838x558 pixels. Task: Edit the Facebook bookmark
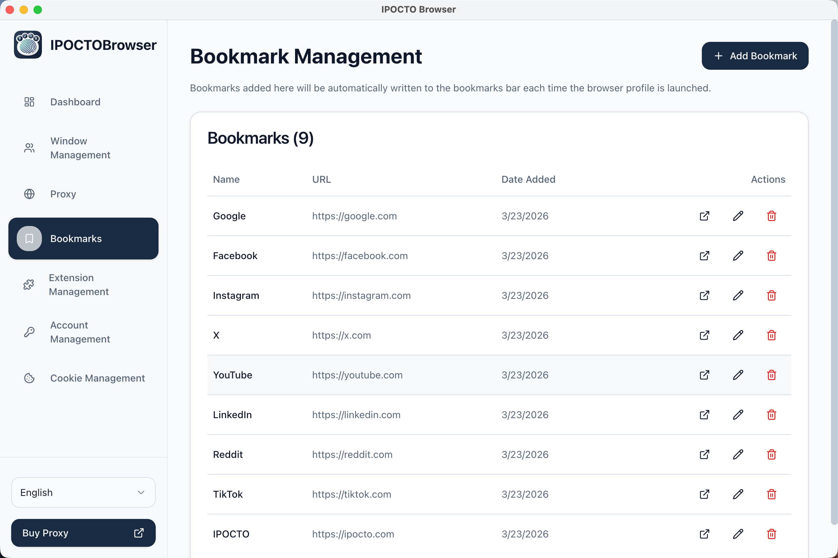tap(738, 256)
